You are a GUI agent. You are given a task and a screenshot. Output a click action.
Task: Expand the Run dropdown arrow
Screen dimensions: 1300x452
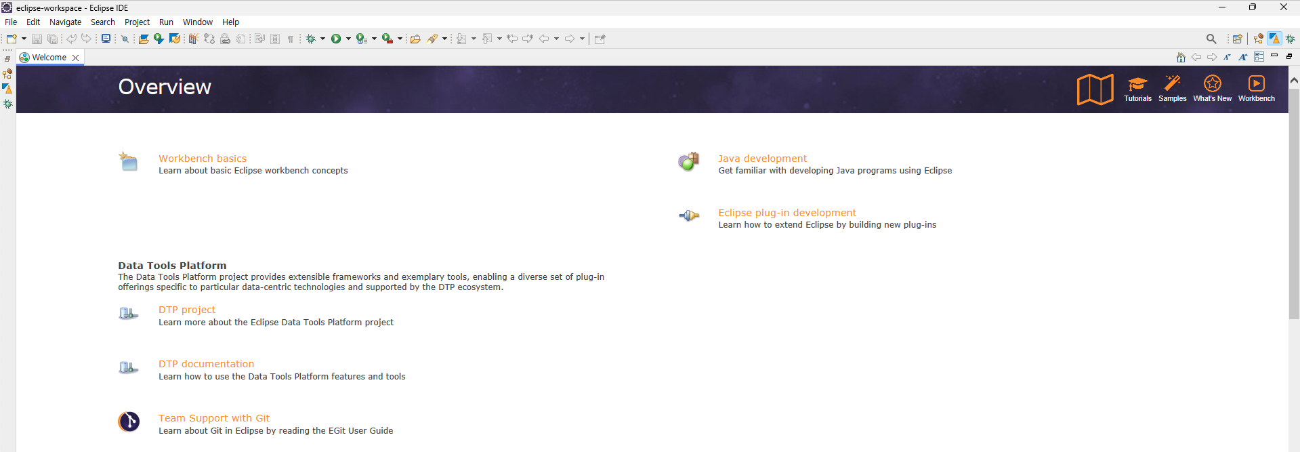click(348, 39)
